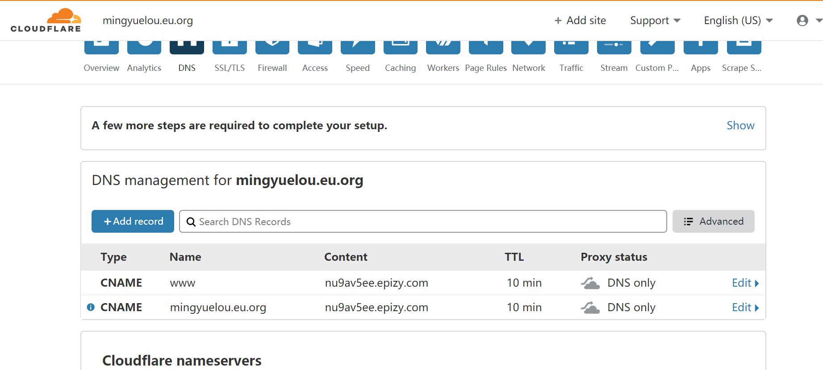Click Show to view setup steps
Screen dimensions: 823x370
point(740,126)
